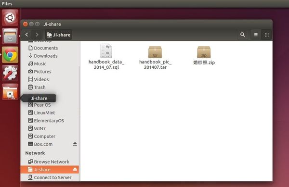
Task: Open Browse Network in the sidebar
Action: [50, 162]
